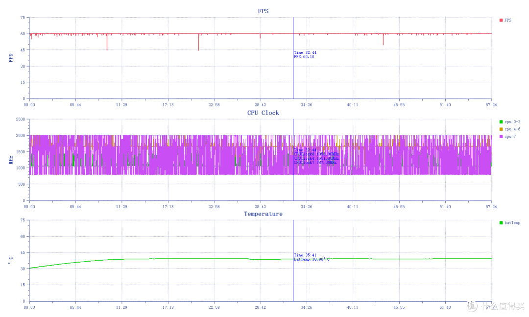Click the CPUClock7 tooltip value
This screenshot has width=529, height=317.
click(x=315, y=162)
